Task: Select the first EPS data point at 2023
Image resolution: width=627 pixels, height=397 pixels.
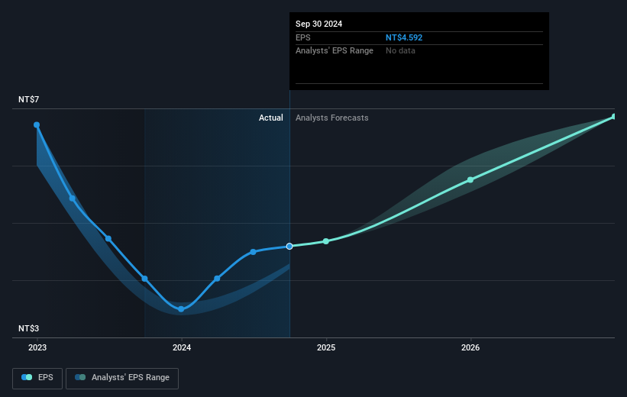Action: pos(37,125)
